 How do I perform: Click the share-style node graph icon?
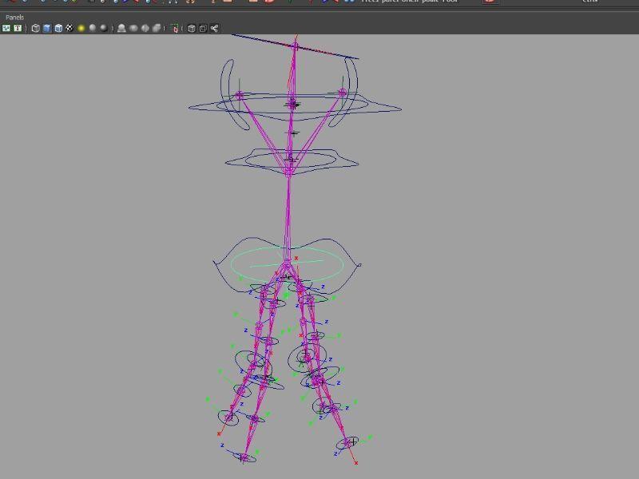(214, 28)
